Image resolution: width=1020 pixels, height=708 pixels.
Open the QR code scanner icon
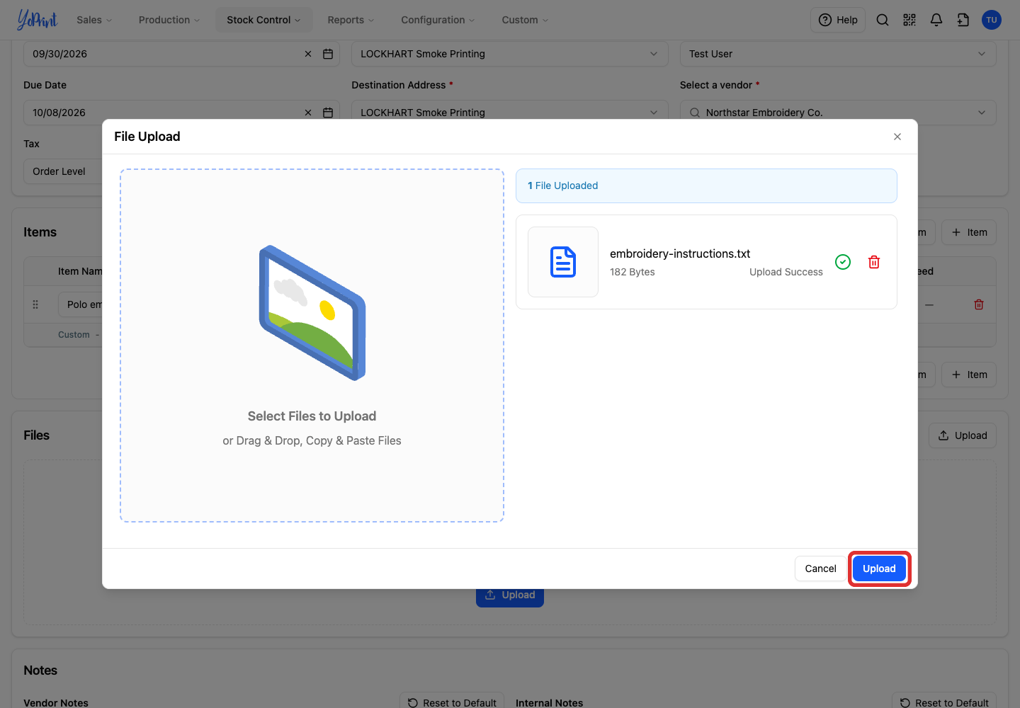[909, 20]
